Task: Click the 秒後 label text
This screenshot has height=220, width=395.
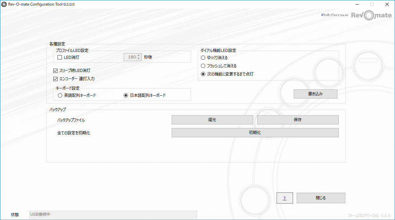Action: pos(148,57)
